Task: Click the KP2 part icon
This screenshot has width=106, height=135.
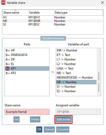Action: click(x=7, y=73)
